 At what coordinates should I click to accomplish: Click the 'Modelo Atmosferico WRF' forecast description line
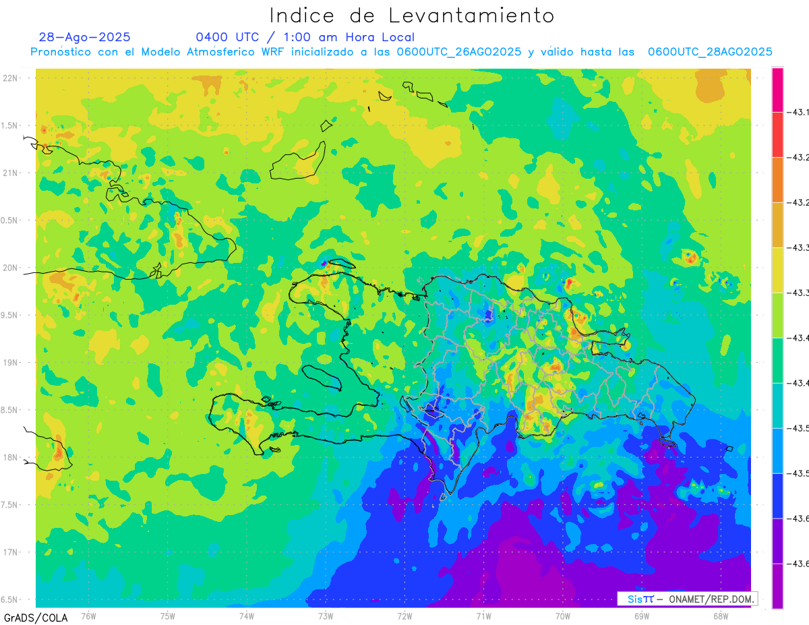[401, 52]
